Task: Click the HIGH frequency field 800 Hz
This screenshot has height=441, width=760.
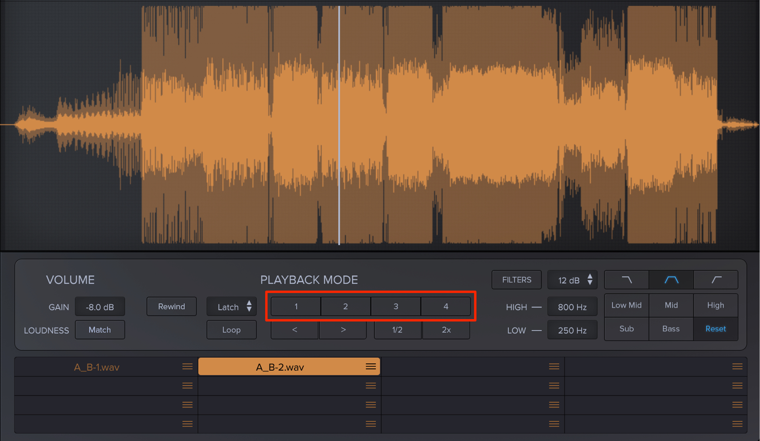Action: click(x=573, y=307)
